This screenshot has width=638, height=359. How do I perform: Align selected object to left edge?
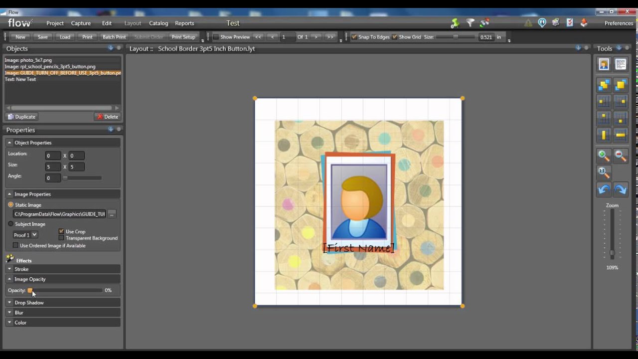click(604, 102)
